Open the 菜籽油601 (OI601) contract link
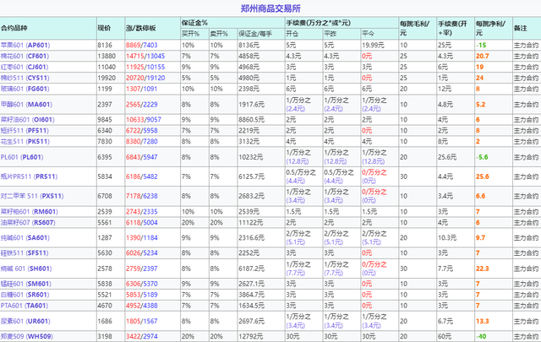The image size is (541, 342). click(x=28, y=120)
